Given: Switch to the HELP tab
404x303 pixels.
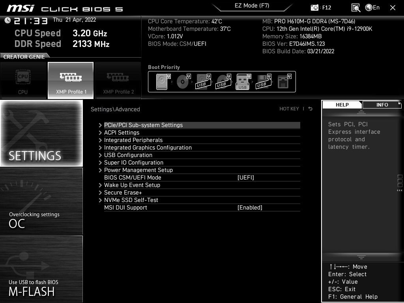Looking at the screenshot, I should 342,105.
